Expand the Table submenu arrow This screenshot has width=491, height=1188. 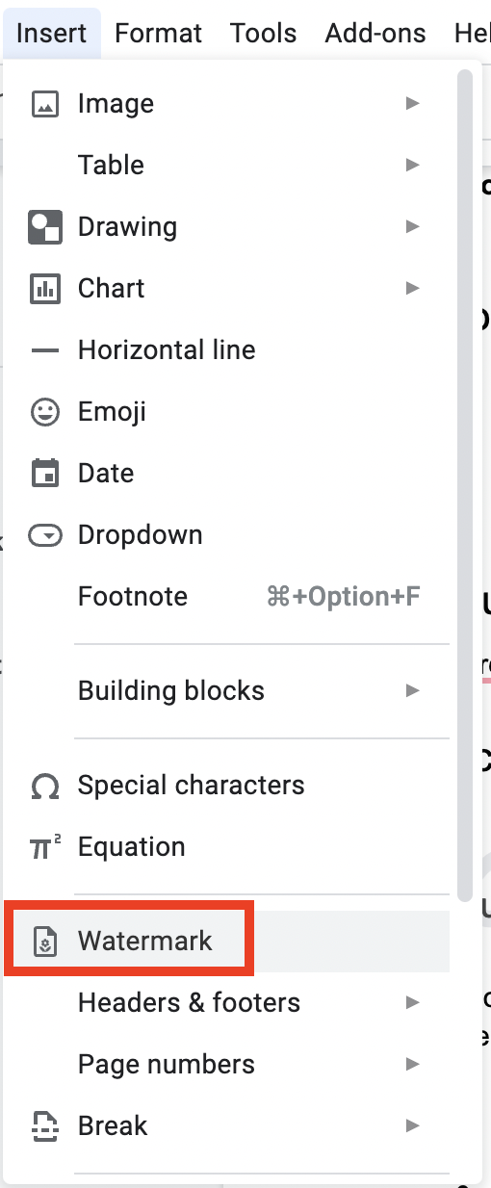(413, 166)
